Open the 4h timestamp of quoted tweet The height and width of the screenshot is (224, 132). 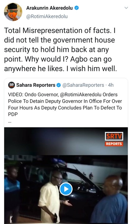point(111,85)
